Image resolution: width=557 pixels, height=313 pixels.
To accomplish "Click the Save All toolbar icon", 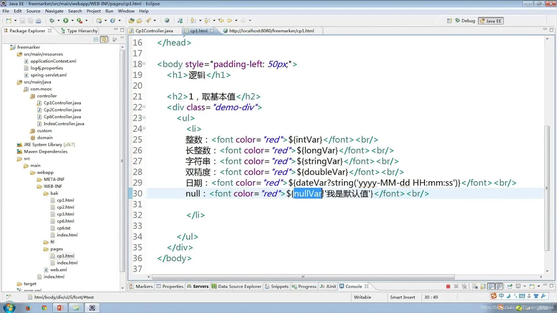I will click(30, 21).
